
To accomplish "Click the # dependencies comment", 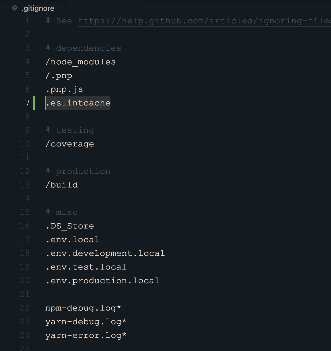I will [x=83, y=48].
